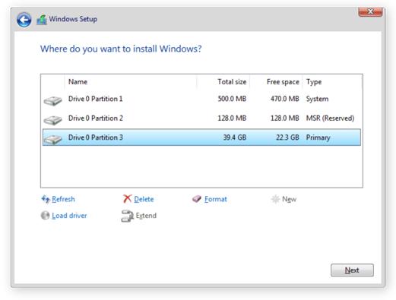The width and height of the screenshot is (396, 300).
Task: Select Drive 0 Partition 3
Action: pyautogui.click(x=201, y=137)
